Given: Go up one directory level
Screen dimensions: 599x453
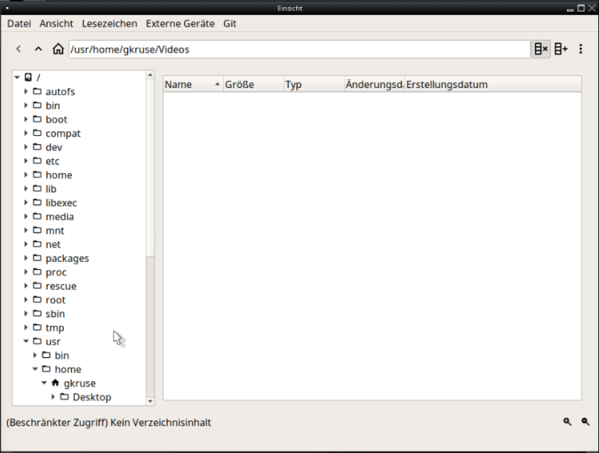Looking at the screenshot, I should tap(38, 49).
